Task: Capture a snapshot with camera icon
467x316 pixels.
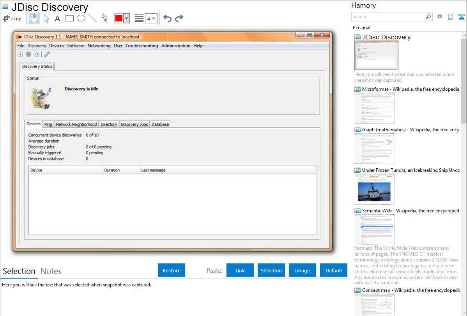Action: pos(440,17)
